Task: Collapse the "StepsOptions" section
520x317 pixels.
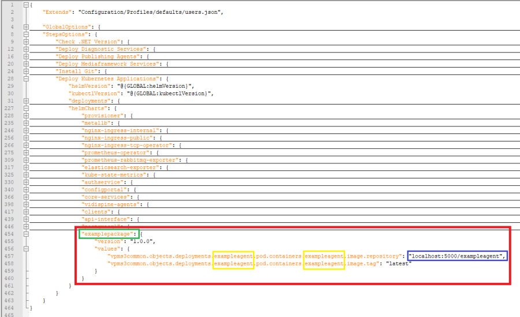Action: click(26, 34)
